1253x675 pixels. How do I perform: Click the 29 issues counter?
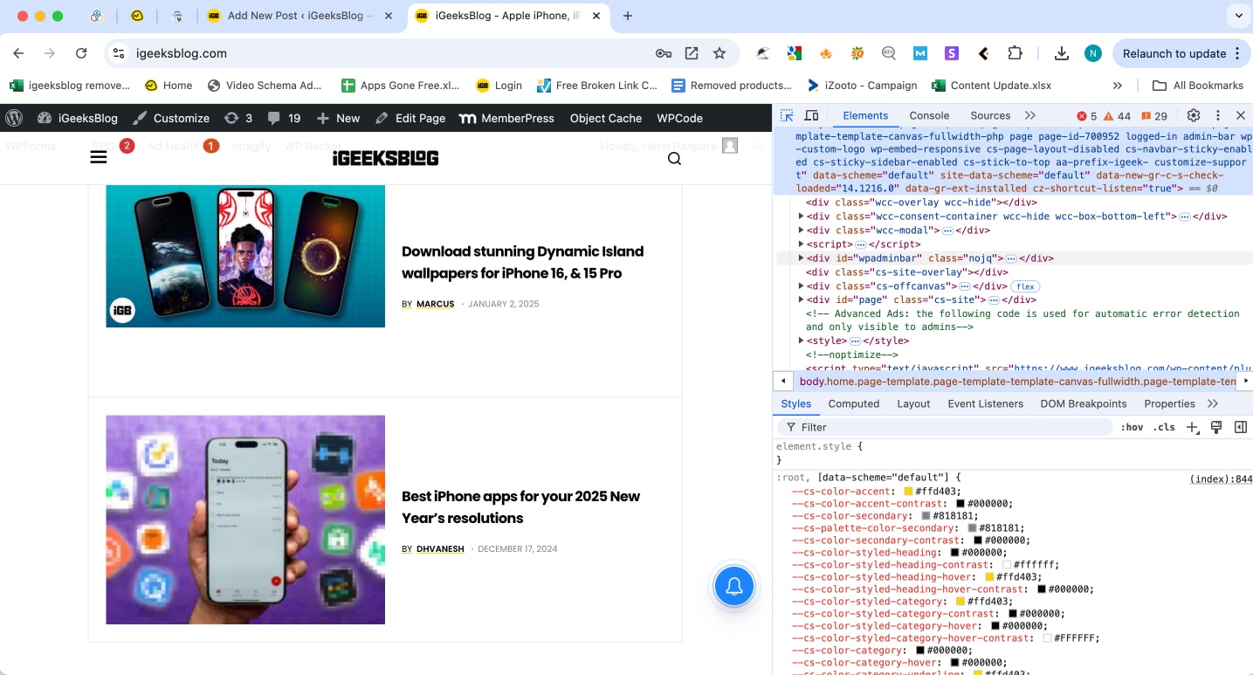(x=1153, y=116)
